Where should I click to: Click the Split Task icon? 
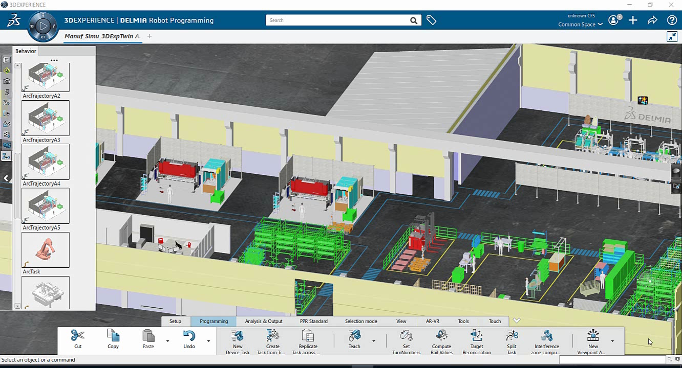(x=511, y=336)
